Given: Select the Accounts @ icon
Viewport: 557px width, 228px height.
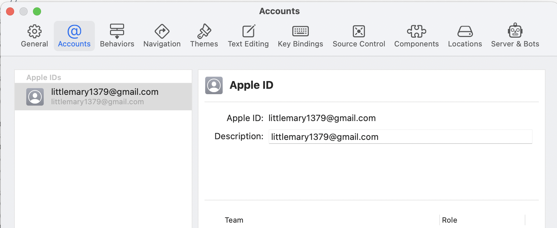Looking at the screenshot, I should coord(74,31).
